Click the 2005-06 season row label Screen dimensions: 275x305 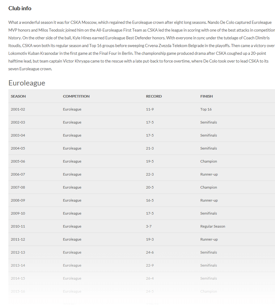(x=18, y=161)
